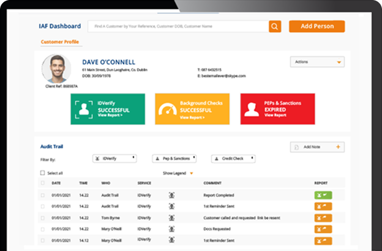This screenshot has width=382, height=251.
Task: Tick the Select all checkbox
Action: click(42, 173)
